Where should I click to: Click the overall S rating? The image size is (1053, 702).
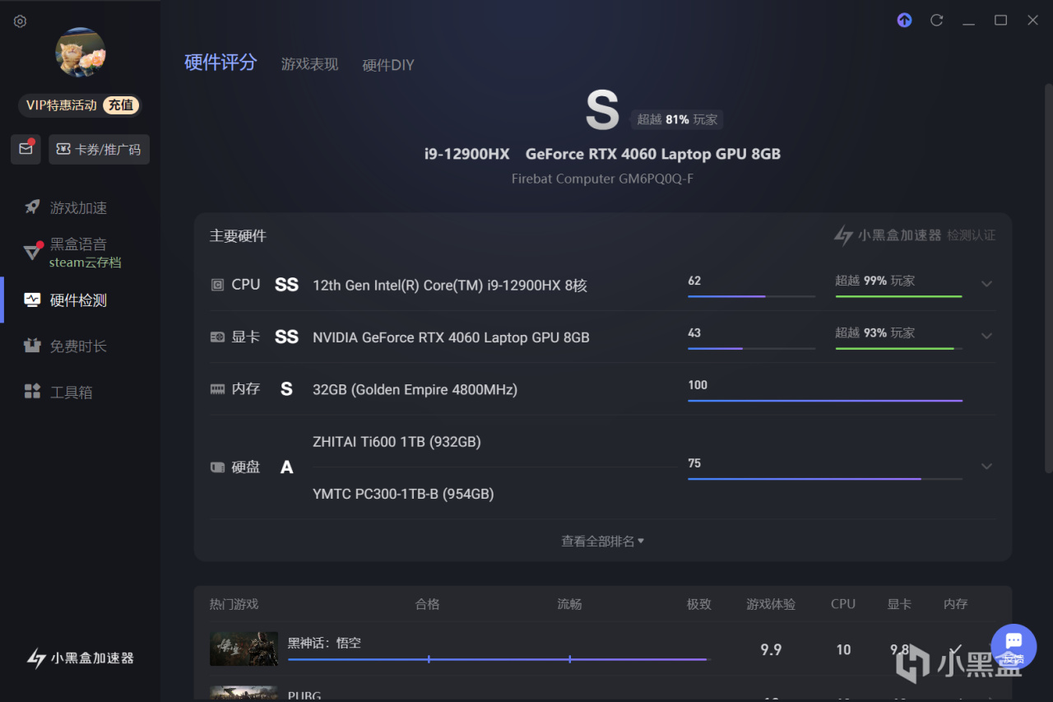click(601, 109)
